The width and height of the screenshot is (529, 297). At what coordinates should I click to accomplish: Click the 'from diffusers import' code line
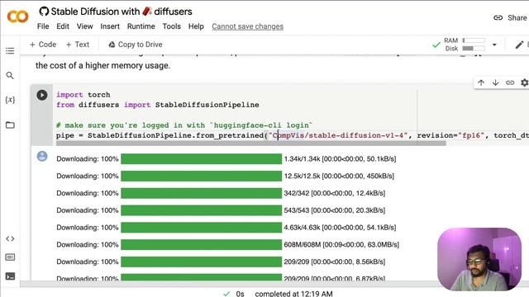point(158,105)
